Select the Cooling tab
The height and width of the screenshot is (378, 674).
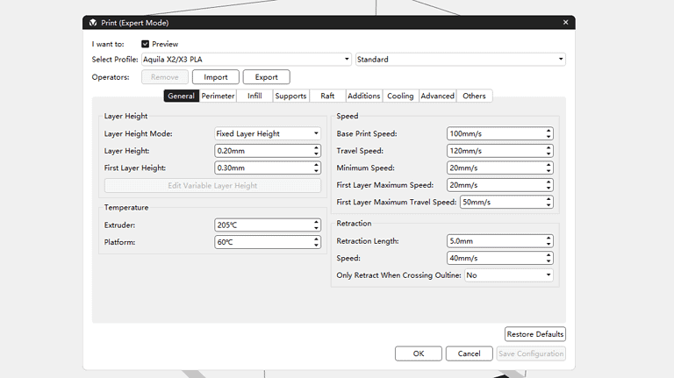pos(400,96)
